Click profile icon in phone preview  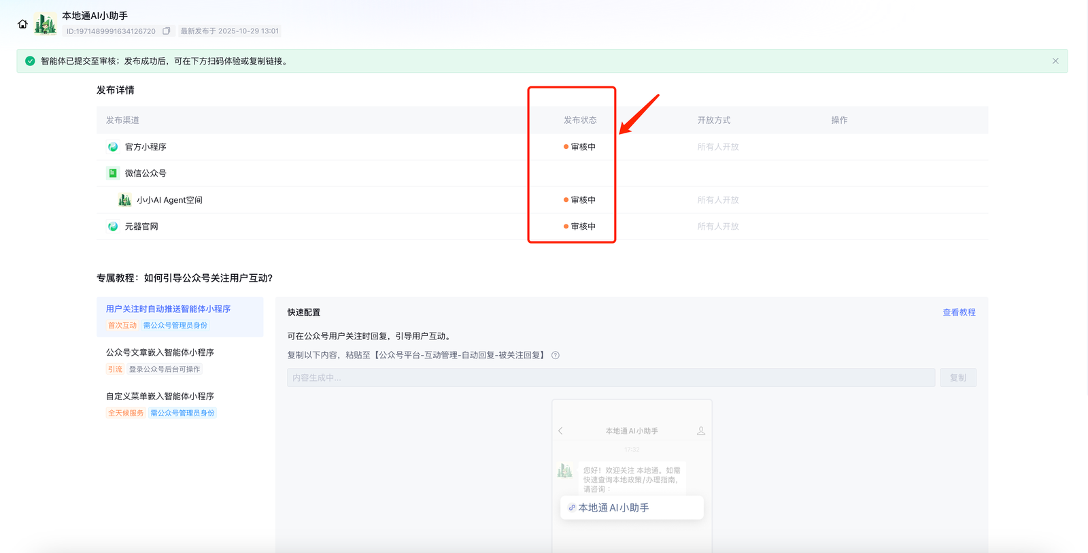point(700,431)
